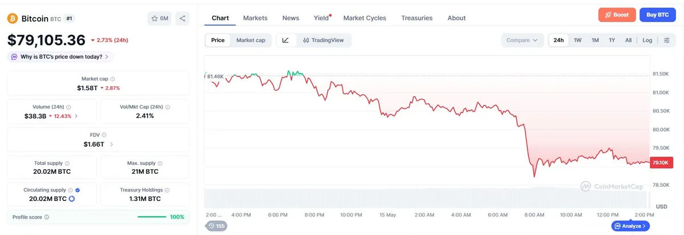Expand the FDV details chevron
The image size is (684, 235).
[112, 144]
